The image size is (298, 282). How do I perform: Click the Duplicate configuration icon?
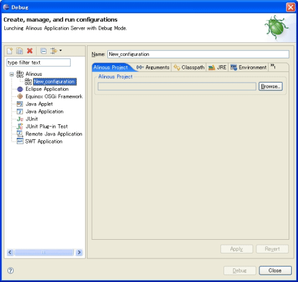pyautogui.click(x=20, y=51)
